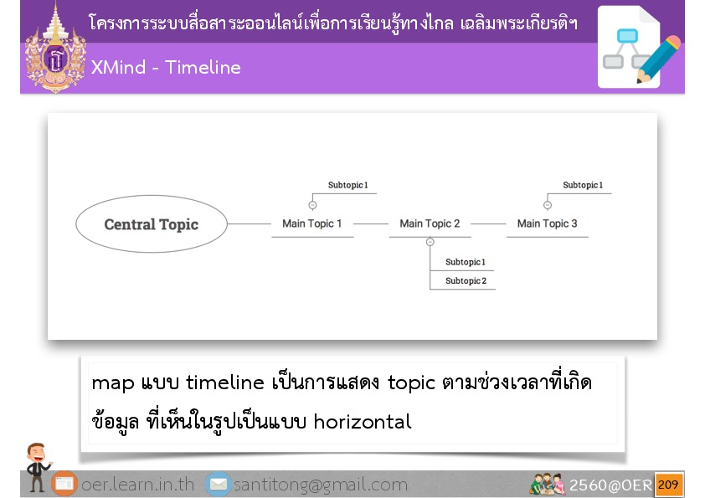Click the mind map document pencil icon
Image resolution: width=705 pixels, height=498 pixels.
[x=639, y=48]
